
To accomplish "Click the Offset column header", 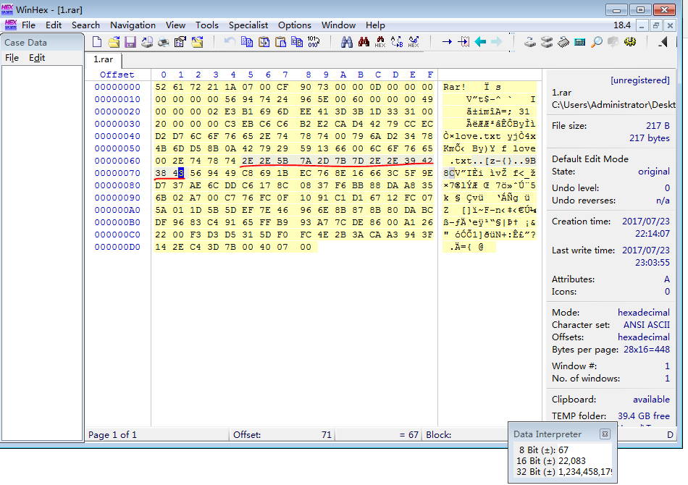I will click(117, 75).
